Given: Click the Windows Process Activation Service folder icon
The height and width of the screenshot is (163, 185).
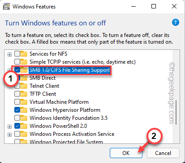Looking at the screenshot, I should [24, 134].
